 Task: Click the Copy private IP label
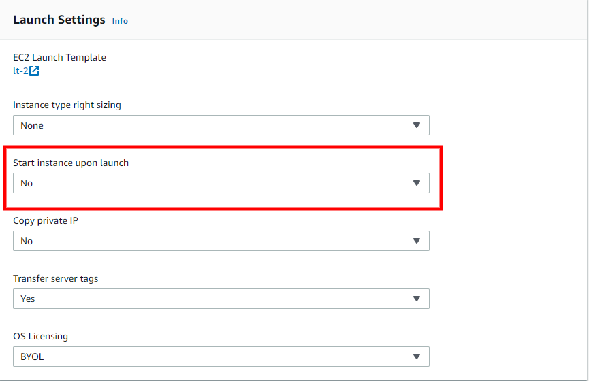[x=46, y=220]
